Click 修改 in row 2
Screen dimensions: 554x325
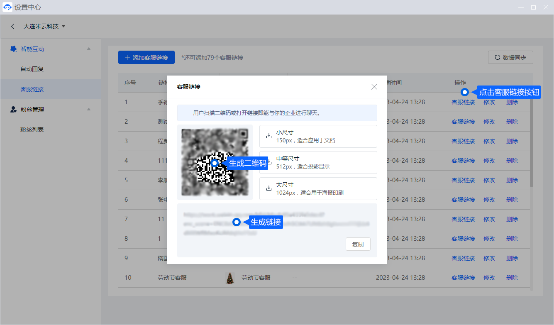coord(489,122)
